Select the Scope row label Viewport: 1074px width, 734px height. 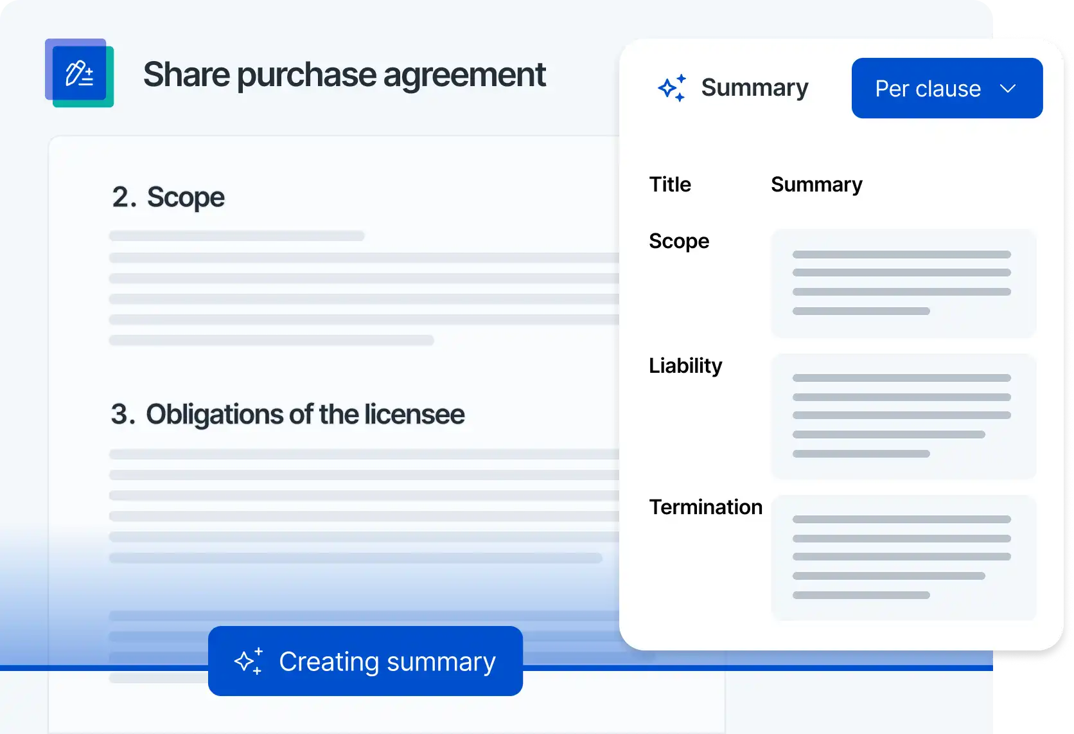pyautogui.click(x=678, y=241)
